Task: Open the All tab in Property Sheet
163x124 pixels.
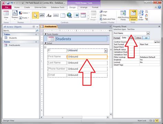Action: pyautogui.click(x=146, y=38)
